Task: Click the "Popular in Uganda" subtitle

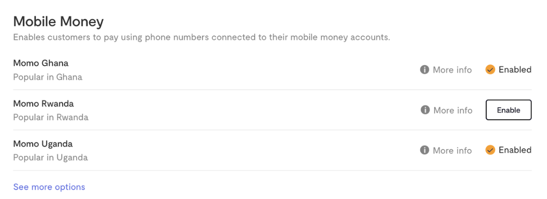Action: click(x=50, y=157)
